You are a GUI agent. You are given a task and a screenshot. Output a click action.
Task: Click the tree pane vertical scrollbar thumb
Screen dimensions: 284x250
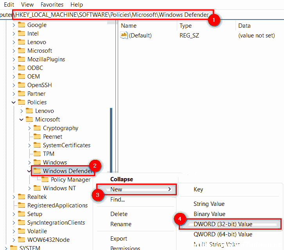[111, 140]
